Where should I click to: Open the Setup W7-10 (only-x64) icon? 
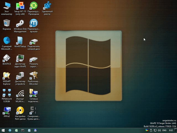[20, 6]
